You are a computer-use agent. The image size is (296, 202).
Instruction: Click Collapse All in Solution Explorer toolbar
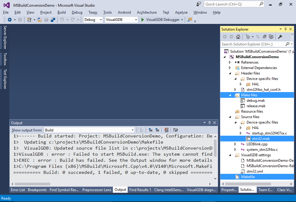click(264, 37)
